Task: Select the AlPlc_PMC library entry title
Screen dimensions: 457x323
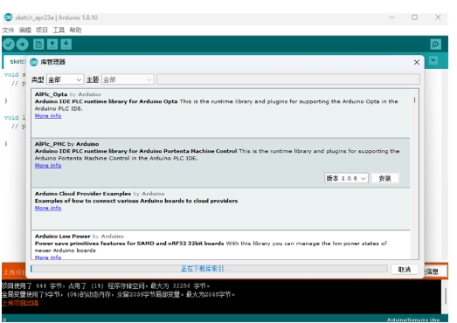Action: click(x=50, y=144)
